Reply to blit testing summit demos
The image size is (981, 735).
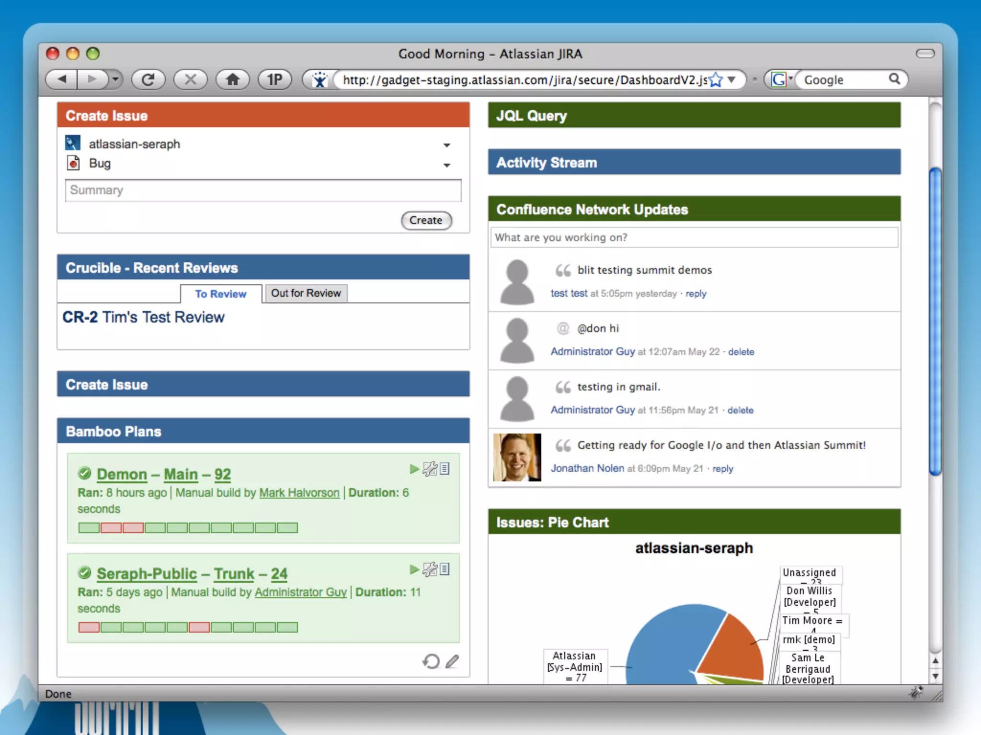(696, 293)
